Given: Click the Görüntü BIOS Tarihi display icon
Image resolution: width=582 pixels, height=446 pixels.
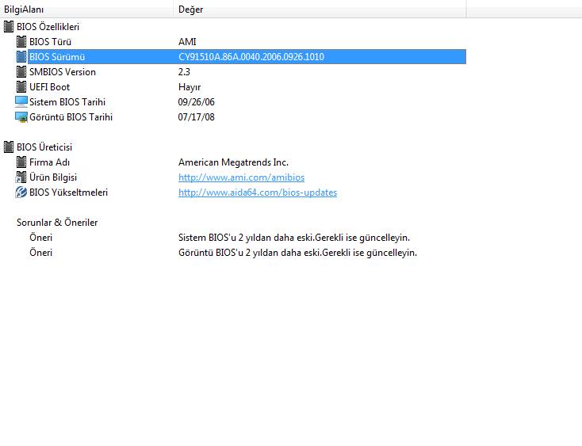Looking at the screenshot, I should point(21,117).
